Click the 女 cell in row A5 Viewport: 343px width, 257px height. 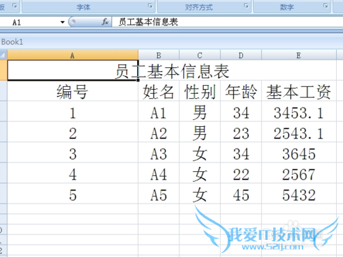click(200, 194)
